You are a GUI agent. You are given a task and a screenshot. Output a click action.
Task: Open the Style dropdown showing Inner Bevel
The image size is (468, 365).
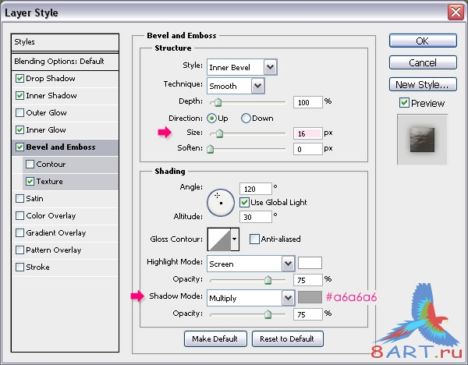pos(242,67)
